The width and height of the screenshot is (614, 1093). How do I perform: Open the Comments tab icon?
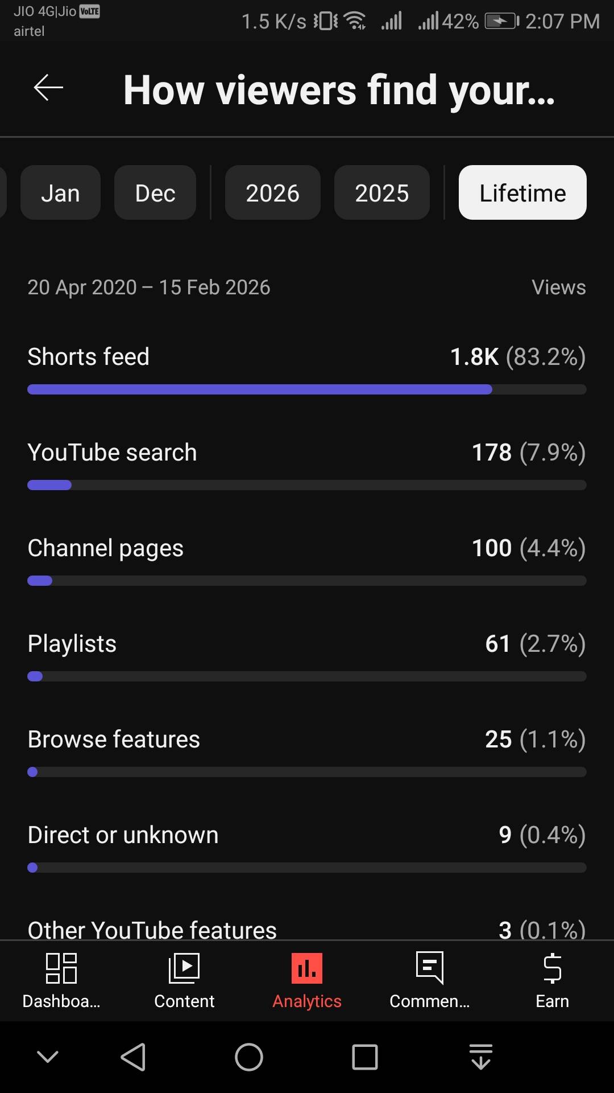pyautogui.click(x=430, y=968)
